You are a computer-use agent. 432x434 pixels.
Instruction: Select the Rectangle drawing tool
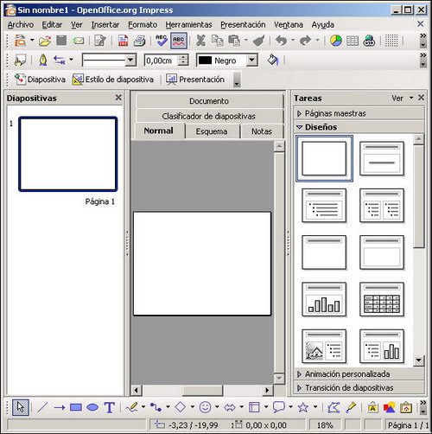tap(76, 407)
